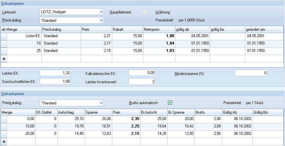285x146 pixels.
Task: Expand the Verkaufspreise Preiskatalog dropdown
Action: pos(101,103)
